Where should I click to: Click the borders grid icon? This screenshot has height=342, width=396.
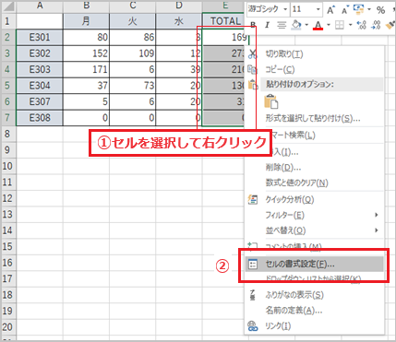pos(340,25)
